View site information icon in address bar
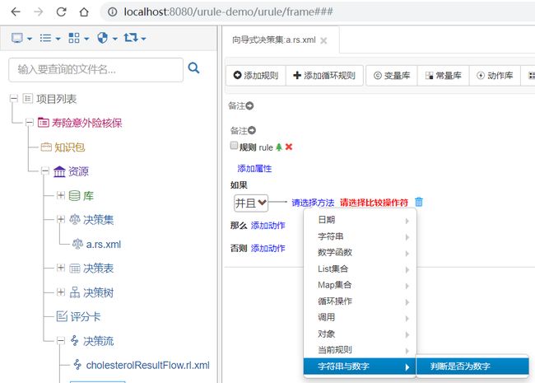The height and width of the screenshot is (383, 535). tap(112, 12)
